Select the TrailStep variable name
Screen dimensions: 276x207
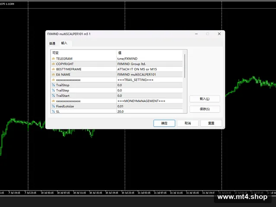point(63,90)
